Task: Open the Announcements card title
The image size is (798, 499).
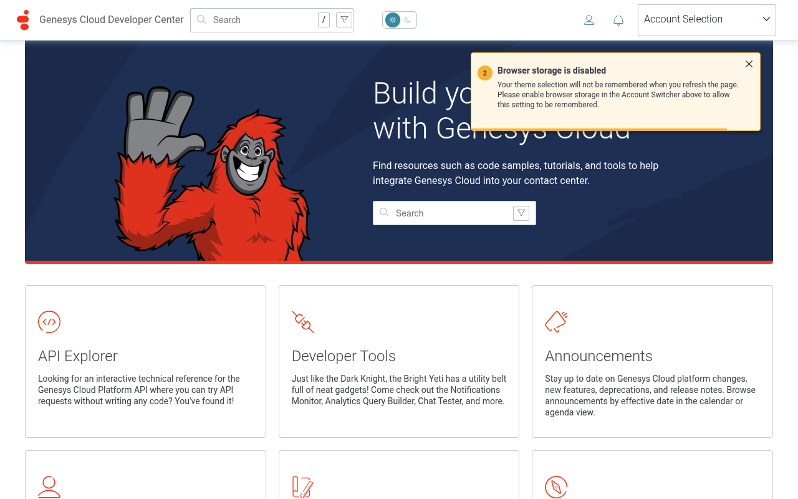Action: pyautogui.click(x=598, y=356)
